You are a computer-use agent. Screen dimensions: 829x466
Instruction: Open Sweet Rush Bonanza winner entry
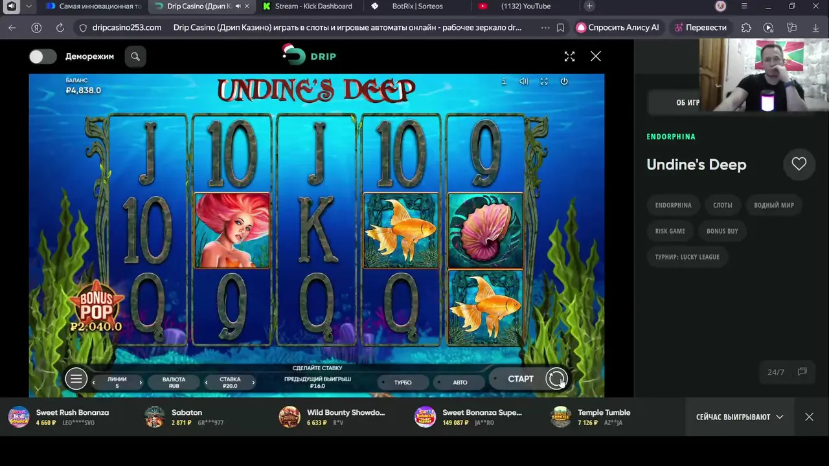(x=60, y=417)
